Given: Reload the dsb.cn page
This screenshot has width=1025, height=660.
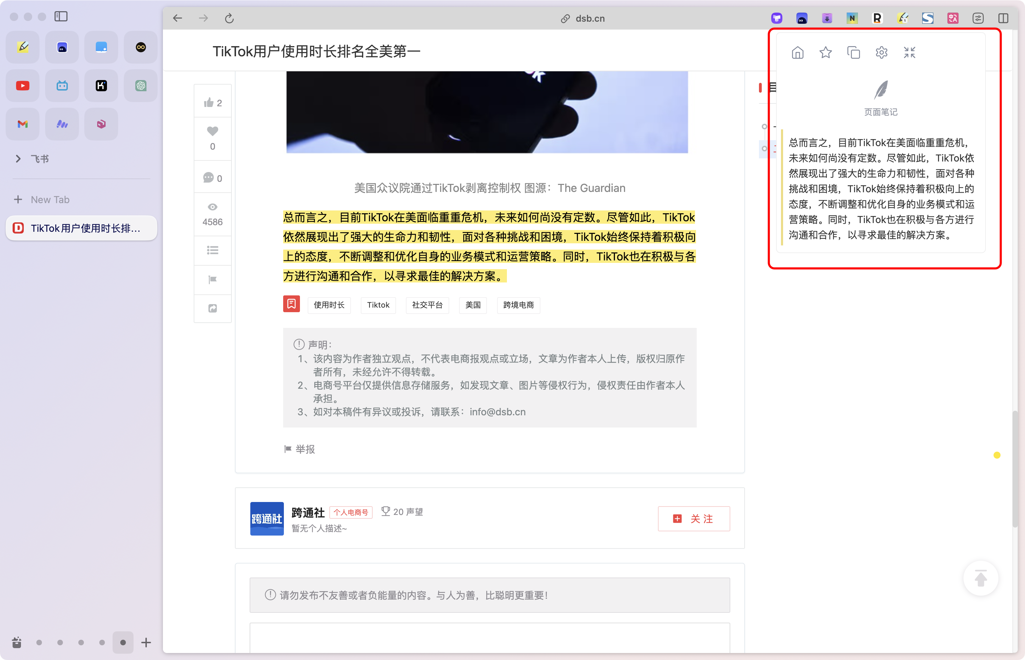Looking at the screenshot, I should tap(229, 18).
